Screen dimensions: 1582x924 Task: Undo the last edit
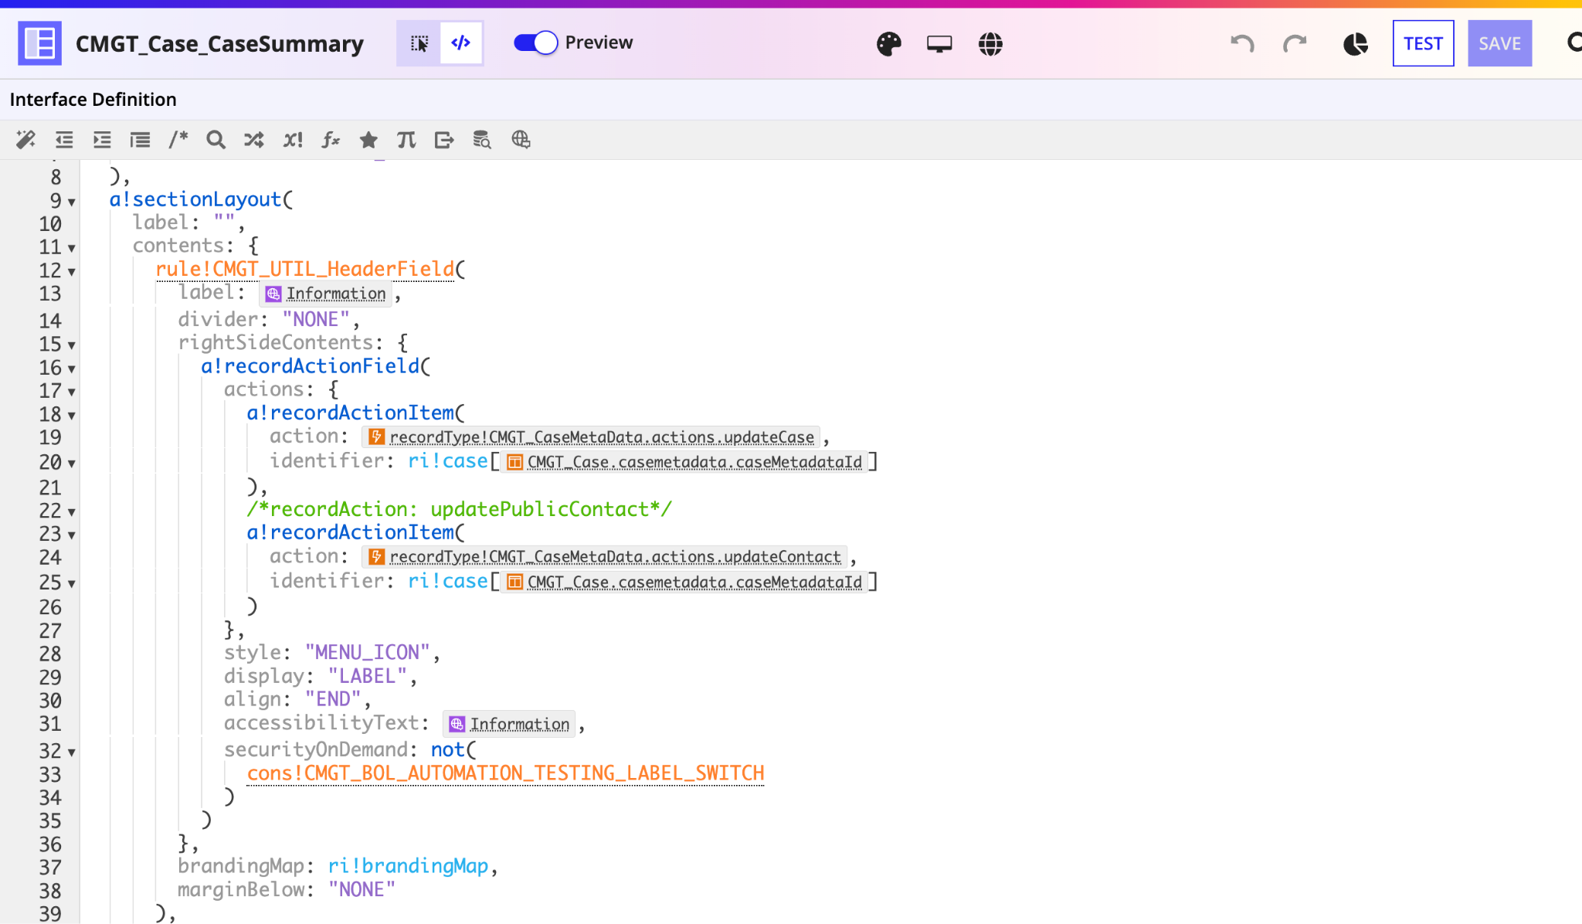coord(1242,44)
